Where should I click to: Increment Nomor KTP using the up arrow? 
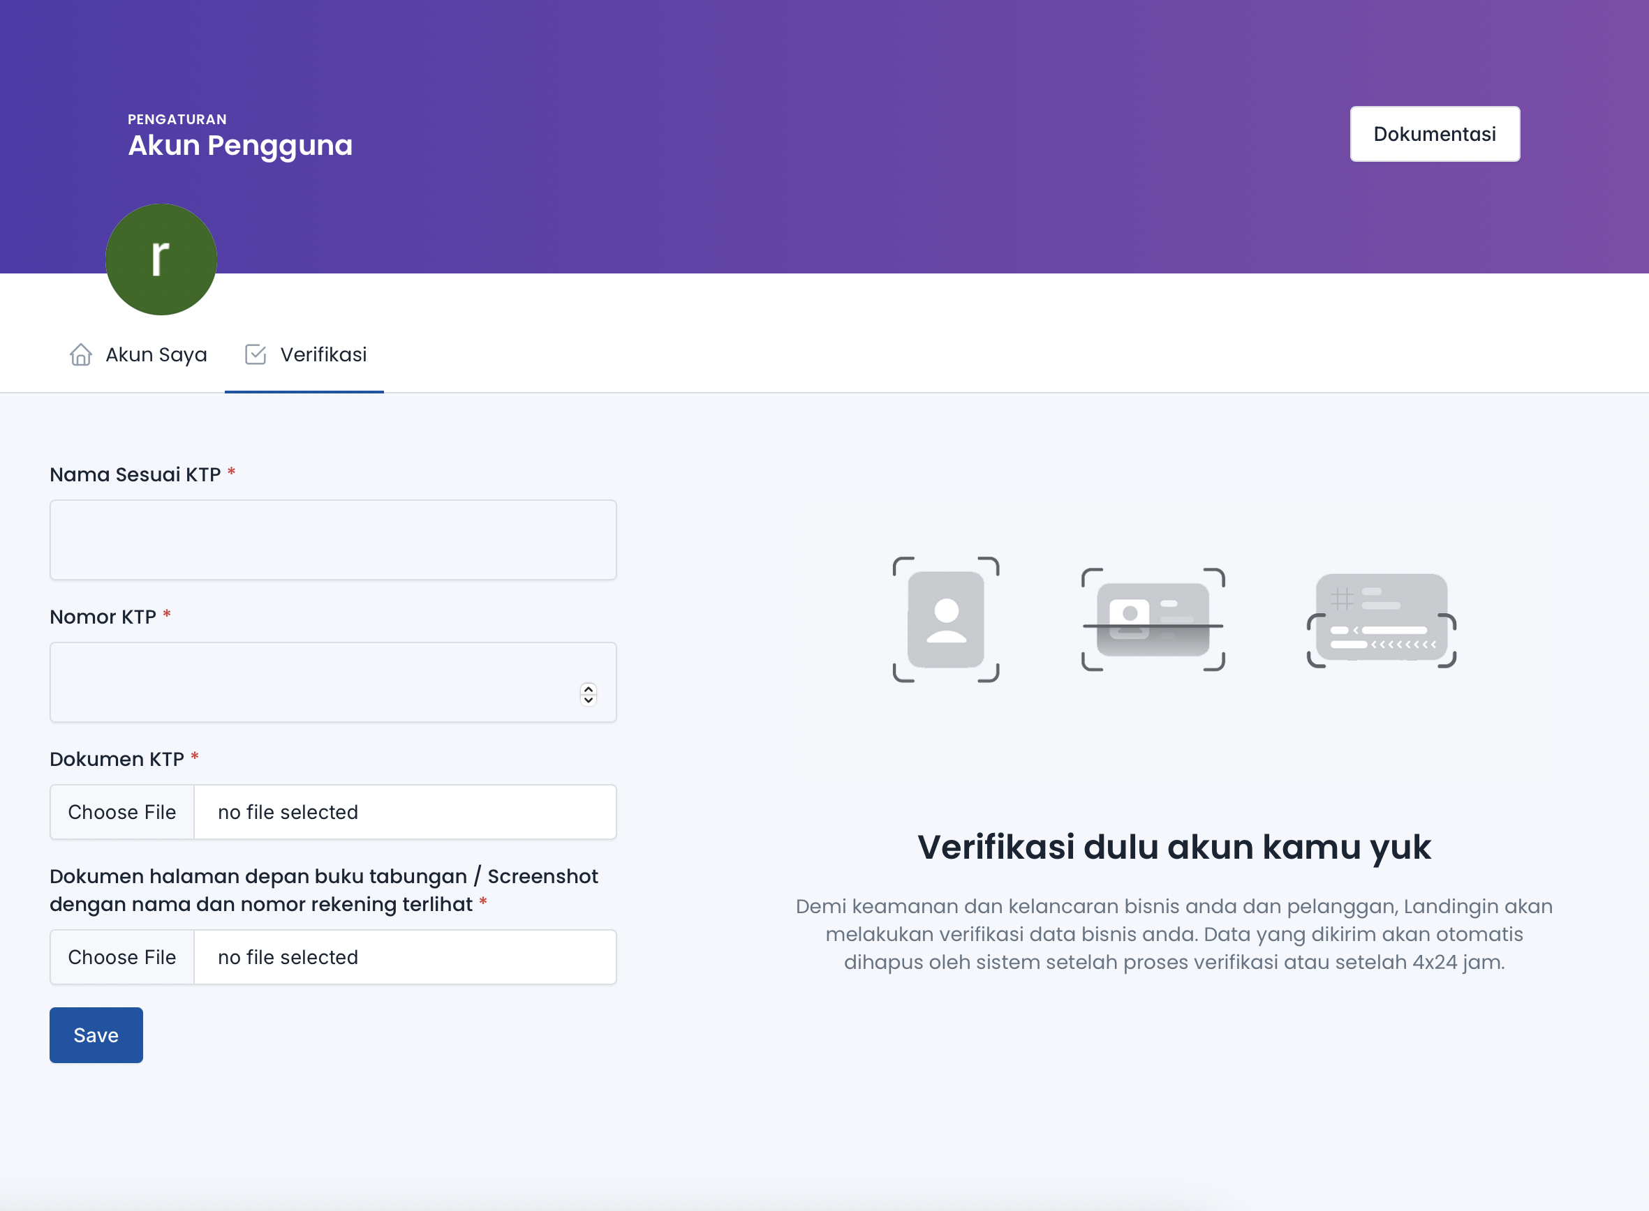pos(589,689)
